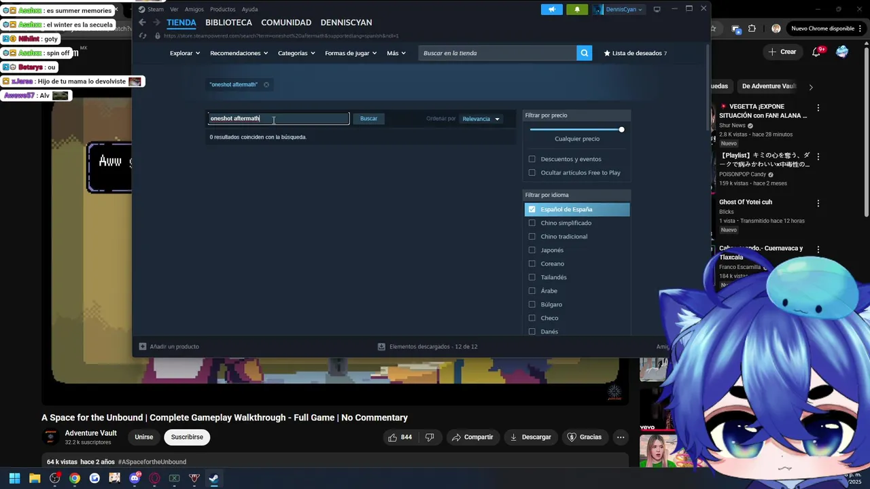Image resolution: width=870 pixels, height=489 pixels.
Task: Open the Ayuda menu
Action: pyautogui.click(x=249, y=10)
